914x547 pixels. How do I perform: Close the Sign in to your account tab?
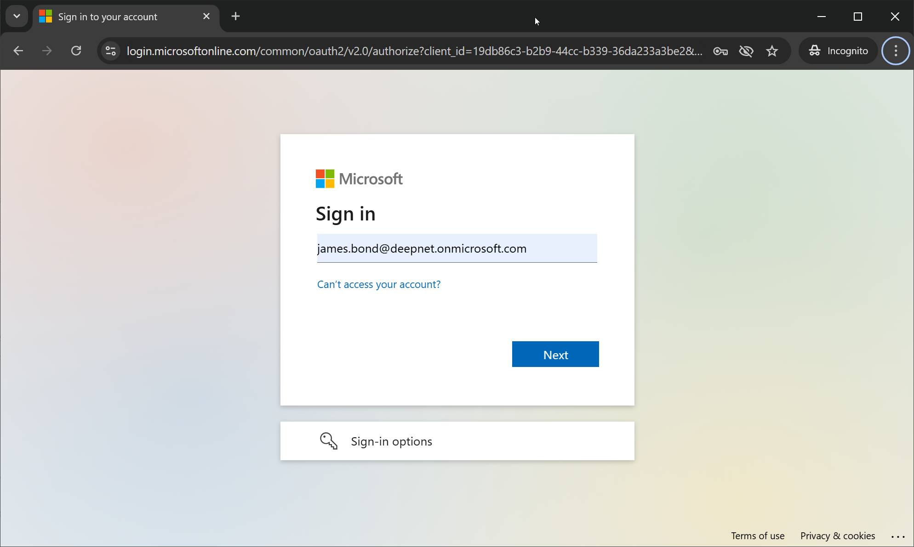(x=206, y=17)
